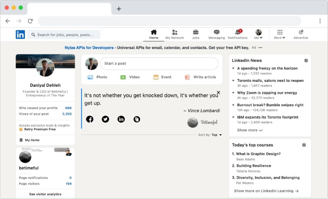328x199 pixels.
Task: Open Why Zoom is zapping our energy
Action: (267, 93)
